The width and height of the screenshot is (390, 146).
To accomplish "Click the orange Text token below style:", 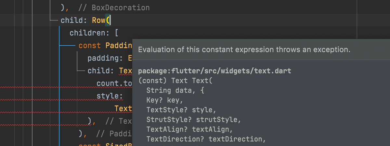I will coord(123,108).
